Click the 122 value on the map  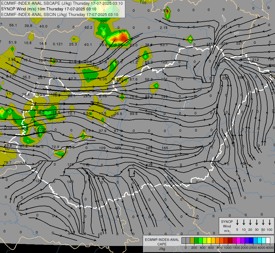[164, 62]
